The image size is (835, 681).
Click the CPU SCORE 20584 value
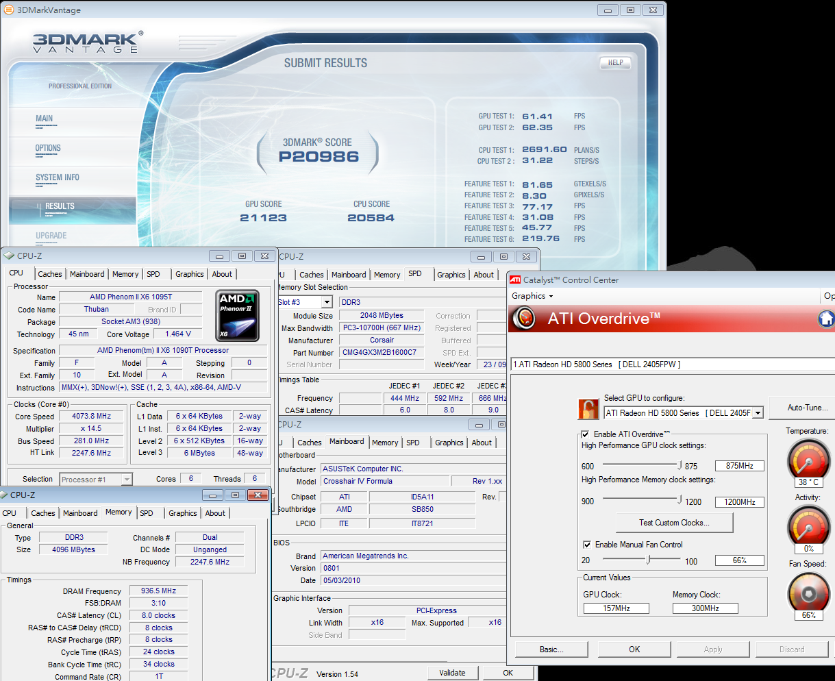point(371,218)
